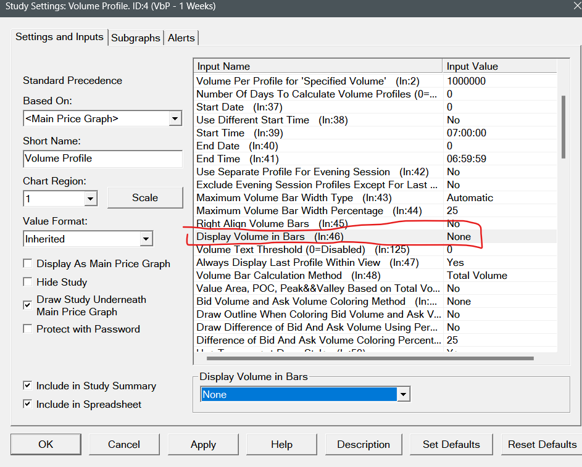This screenshot has height=467, width=582.
Task: Open the Alerts tab
Action: point(181,38)
